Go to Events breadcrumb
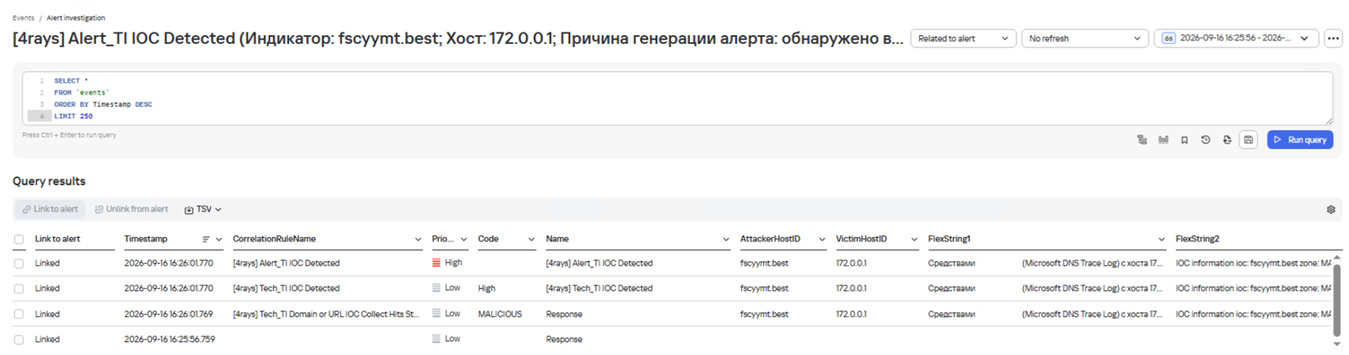Viewport: 1349px width, 355px height. 23,18
